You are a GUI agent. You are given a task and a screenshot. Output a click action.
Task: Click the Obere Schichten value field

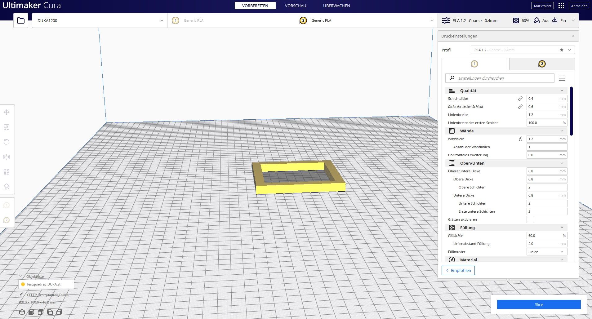click(547, 187)
